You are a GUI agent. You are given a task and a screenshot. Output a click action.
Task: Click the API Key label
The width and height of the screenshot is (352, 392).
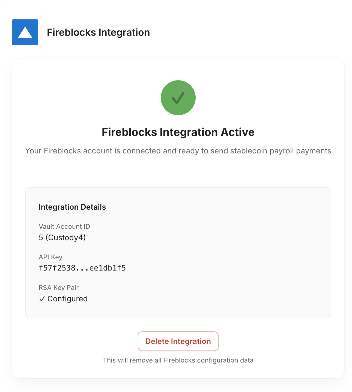coord(50,257)
